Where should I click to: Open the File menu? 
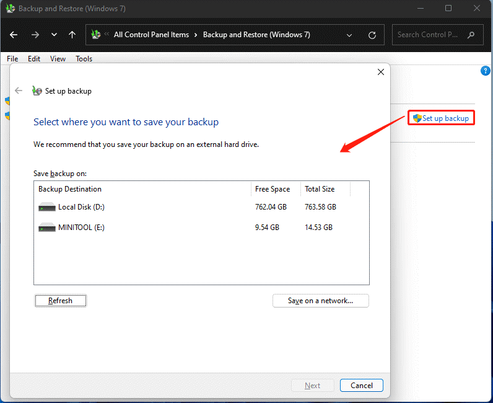[12, 59]
